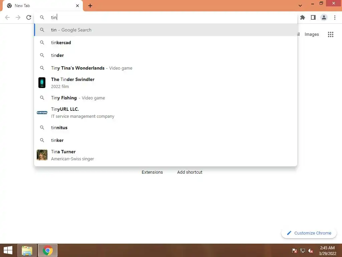Screen dimensions: 342x257
Task: Choose the 'tinker' suggestion
Action: (166, 140)
